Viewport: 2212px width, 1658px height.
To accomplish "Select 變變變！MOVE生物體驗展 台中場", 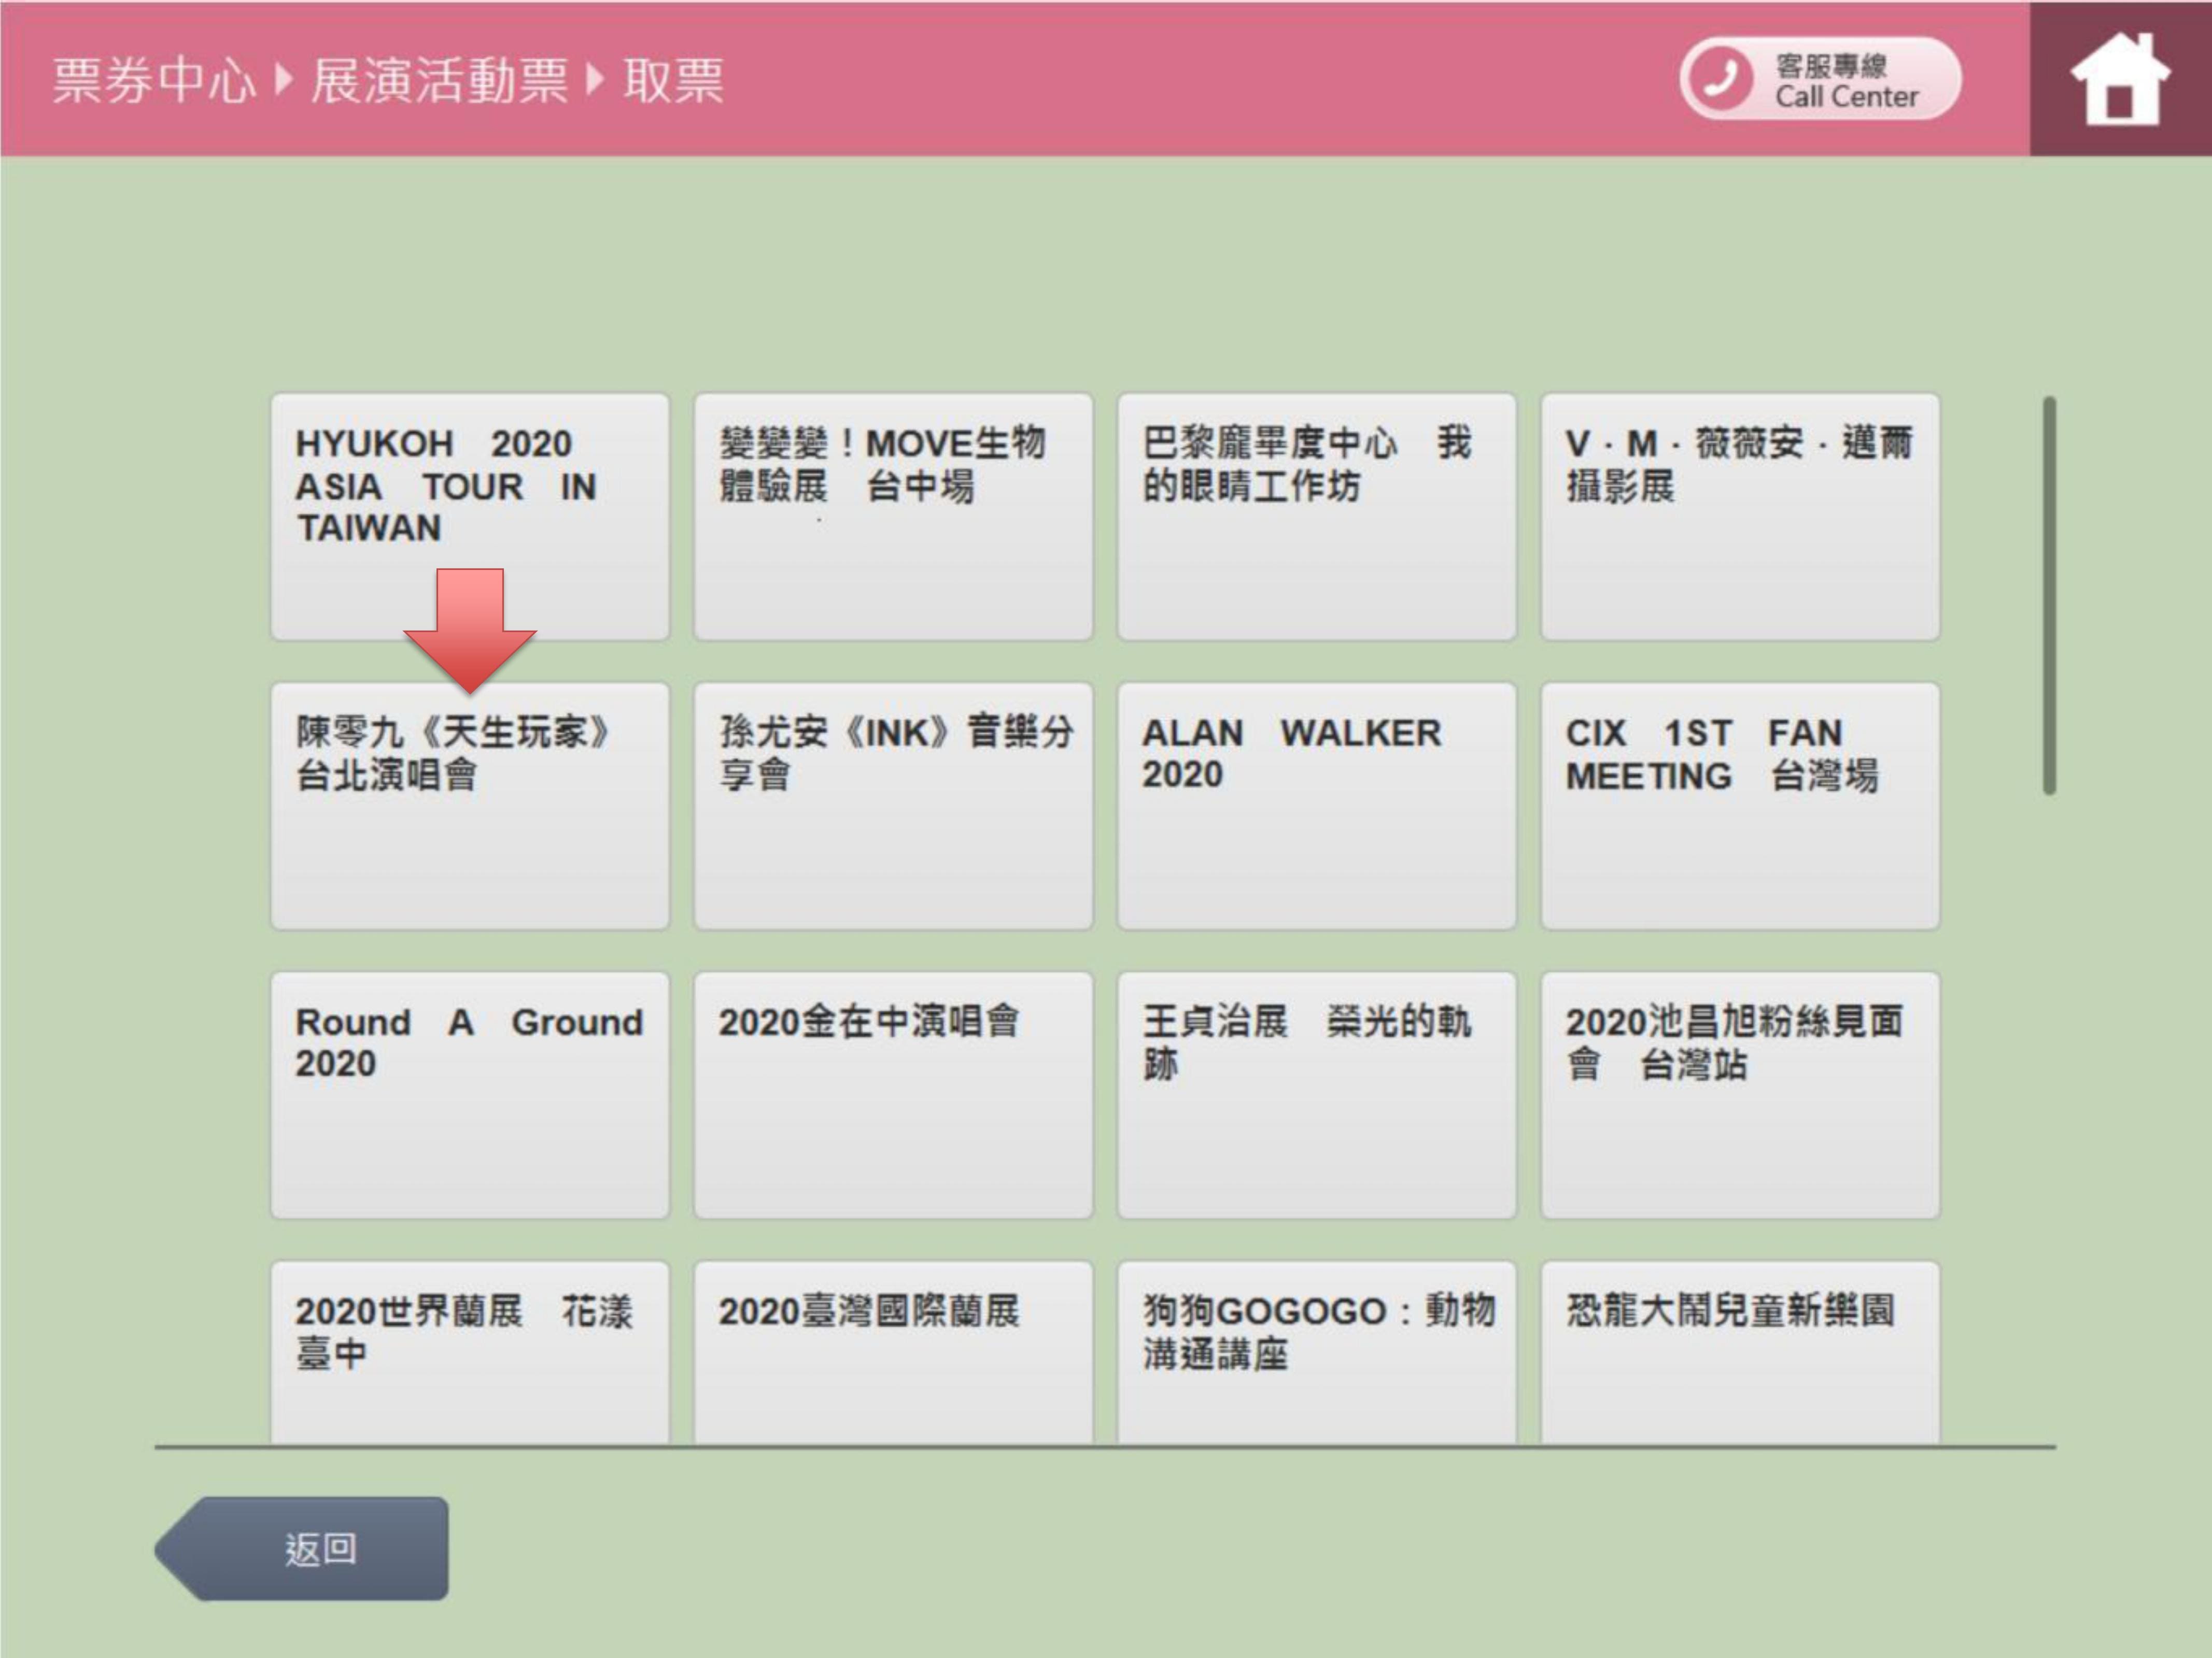I will 892,516.
